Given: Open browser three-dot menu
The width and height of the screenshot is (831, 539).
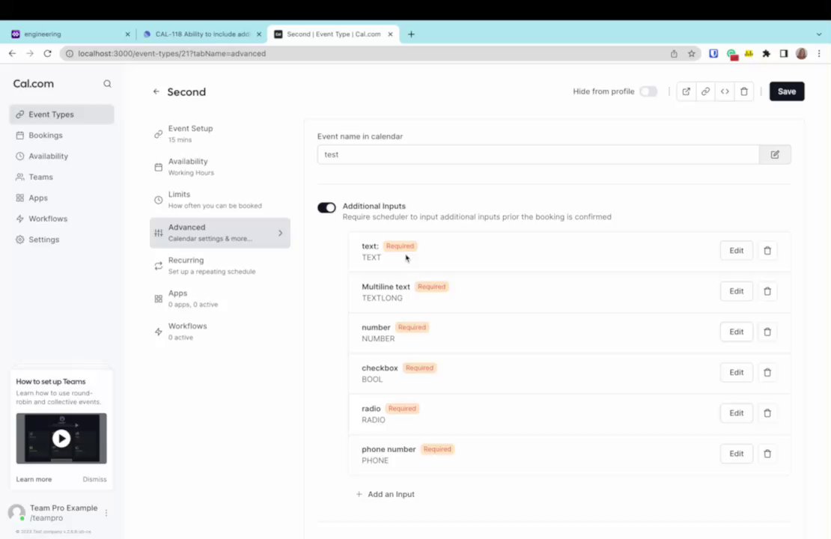Looking at the screenshot, I should 819,54.
